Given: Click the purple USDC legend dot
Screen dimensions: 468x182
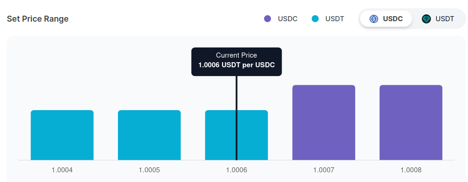Looking at the screenshot, I should point(267,19).
